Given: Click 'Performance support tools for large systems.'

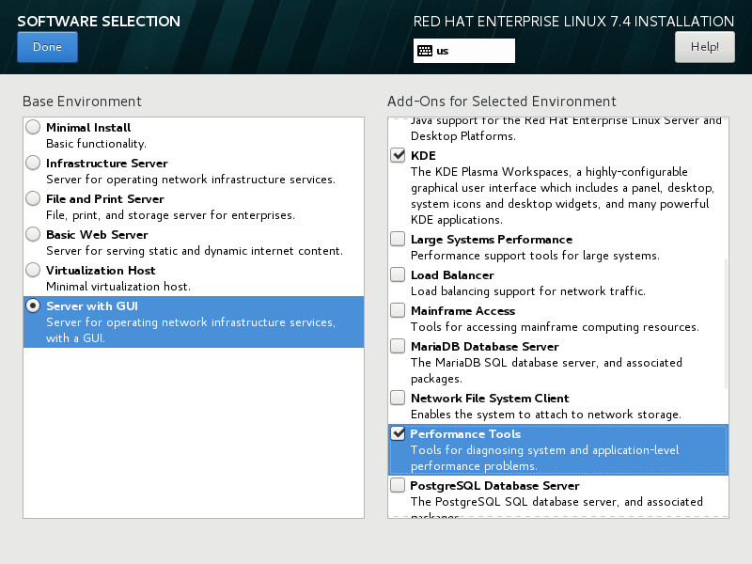Looking at the screenshot, I should tap(535, 255).
